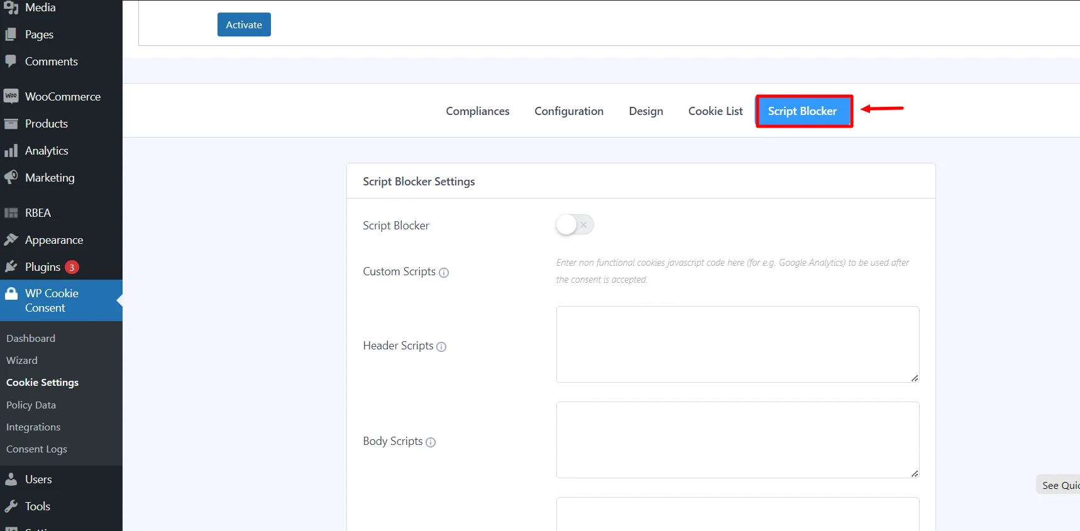The height and width of the screenshot is (531, 1080).
Task: Click the Pages icon in sidebar
Action: [11, 35]
